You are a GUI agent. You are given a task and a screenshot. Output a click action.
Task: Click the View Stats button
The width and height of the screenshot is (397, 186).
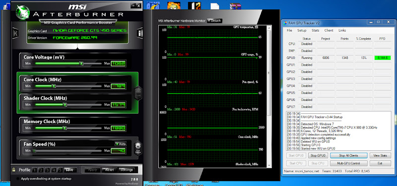point(380,155)
